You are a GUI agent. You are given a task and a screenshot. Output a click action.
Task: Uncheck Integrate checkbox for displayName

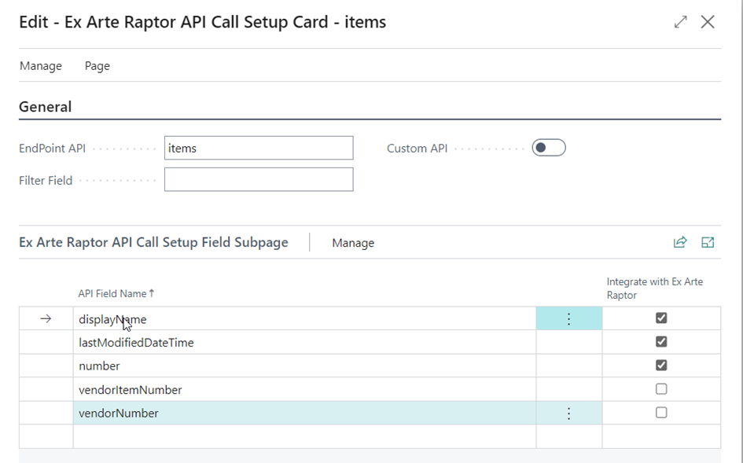point(661,318)
